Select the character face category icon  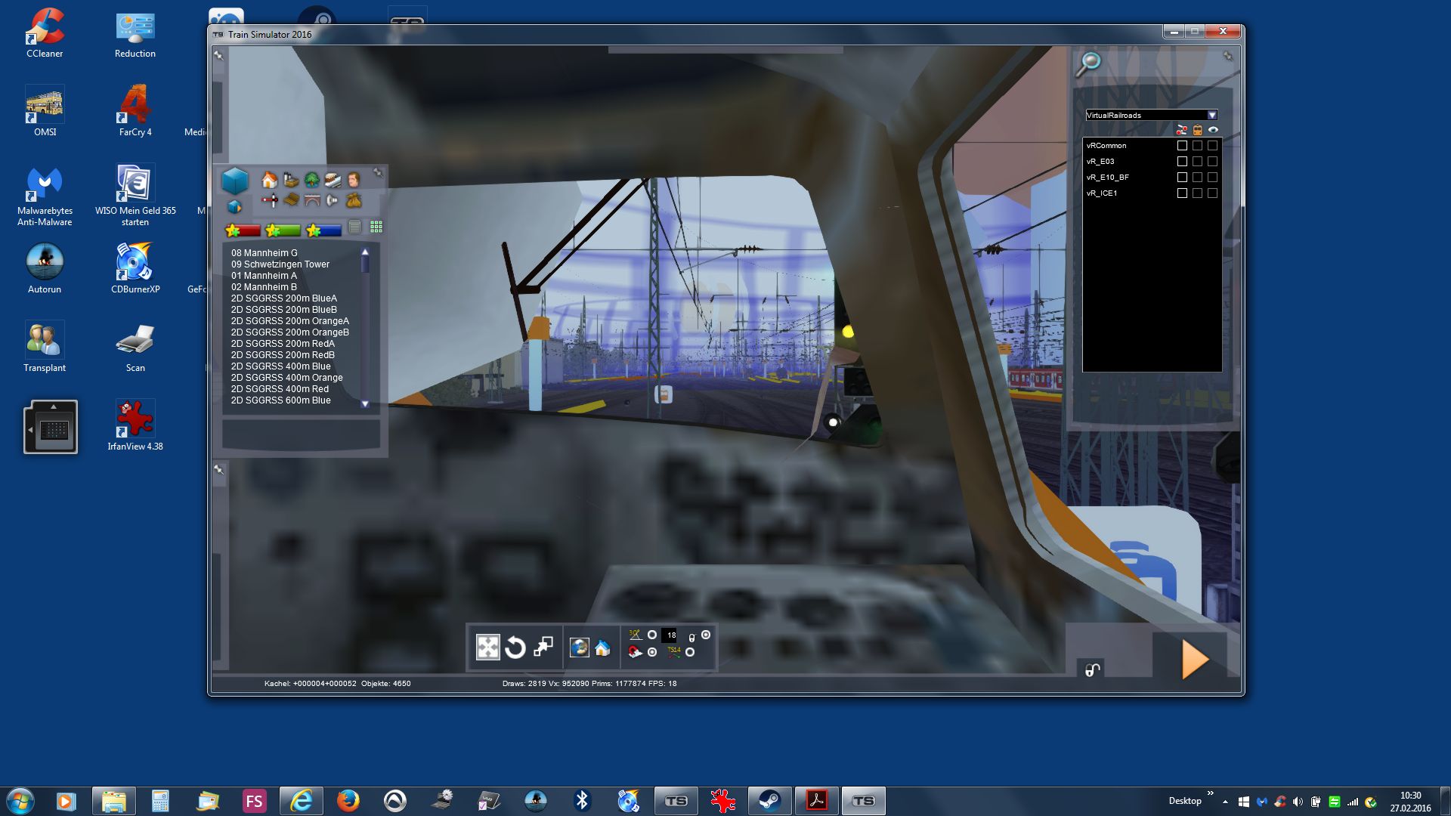(x=353, y=180)
